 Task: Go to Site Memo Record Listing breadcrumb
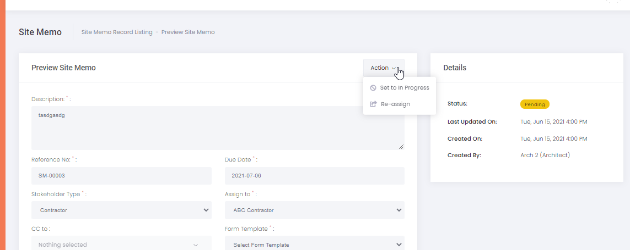[x=117, y=32]
